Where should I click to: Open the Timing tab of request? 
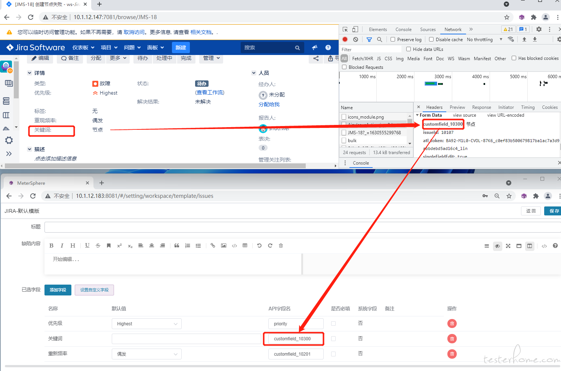[528, 107]
